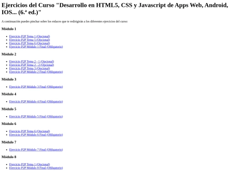Click the 'Módulo 1' heading

click(9, 29)
